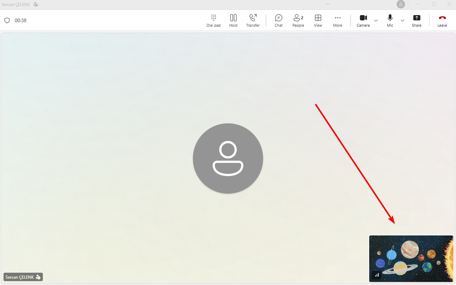This screenshot has height=285, width=456.
Task: Click the profile avatar in title bar
Action: (400, 4)
